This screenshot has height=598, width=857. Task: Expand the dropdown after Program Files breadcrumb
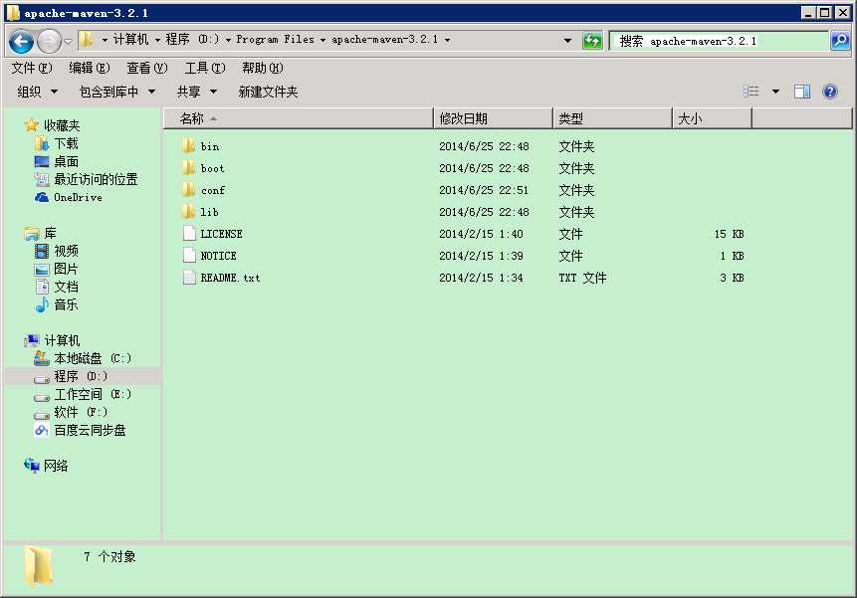(322, 40)
